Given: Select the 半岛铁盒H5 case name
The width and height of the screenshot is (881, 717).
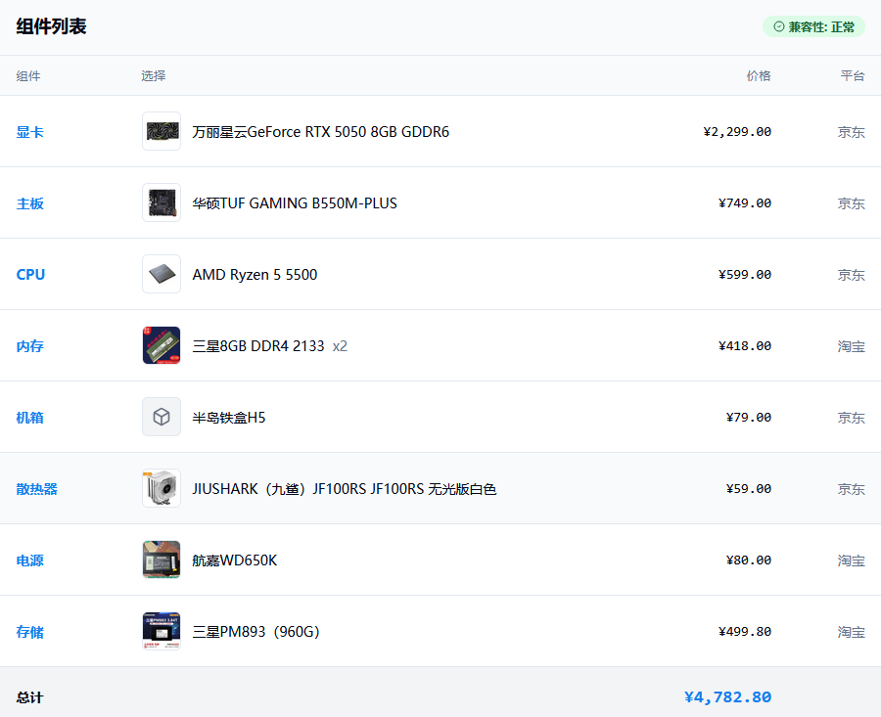Looking at the screenshot, I should pyautogui.click(x=229, y=417).
